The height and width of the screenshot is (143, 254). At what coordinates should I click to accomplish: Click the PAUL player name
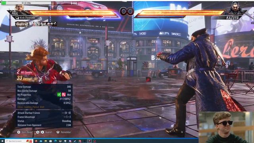pyautogui.click(x=15, y=14)
